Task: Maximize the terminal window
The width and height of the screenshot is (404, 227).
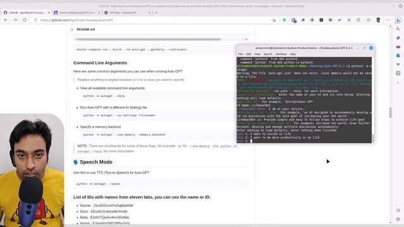Action: click(x=364, y=48)
